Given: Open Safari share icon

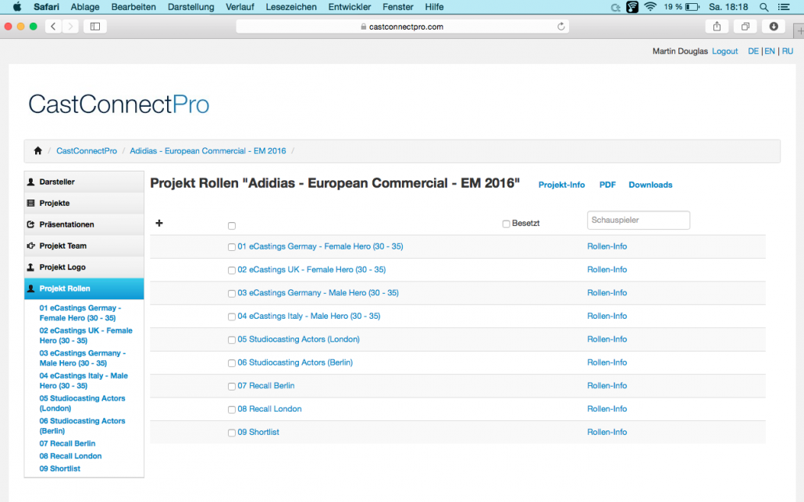Looking at the screenshot, I should (x=717, y=27).
